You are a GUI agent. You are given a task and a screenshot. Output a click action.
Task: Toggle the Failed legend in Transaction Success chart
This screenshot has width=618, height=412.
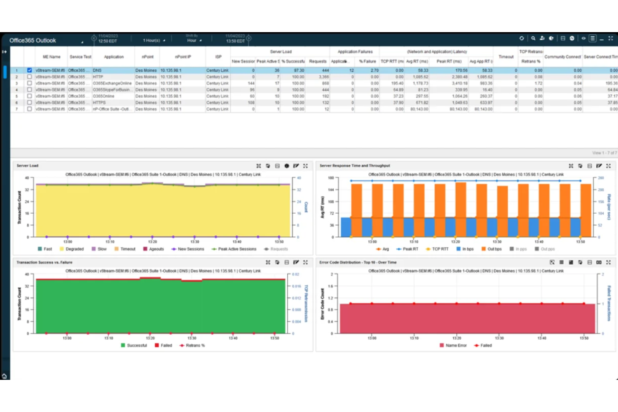164,345
